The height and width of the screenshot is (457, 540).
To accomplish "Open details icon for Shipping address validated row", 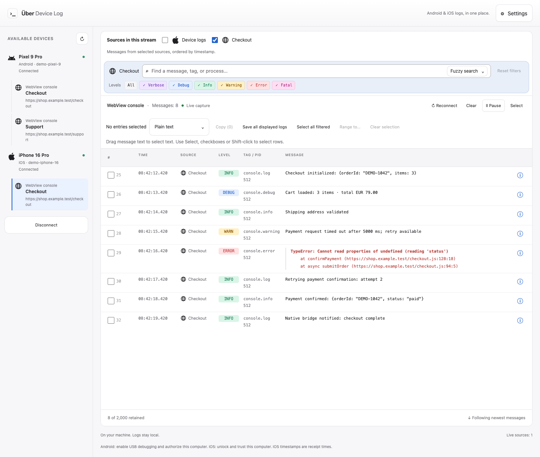I will click(520, 214).
